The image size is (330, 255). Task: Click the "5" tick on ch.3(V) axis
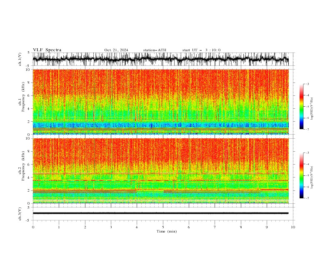click(29, 207)
